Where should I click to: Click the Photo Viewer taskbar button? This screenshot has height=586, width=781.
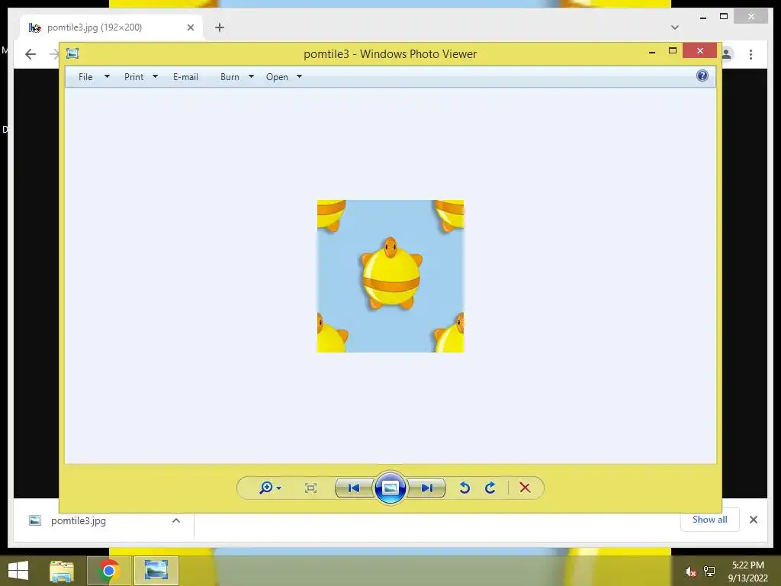(x=156, y=571)
